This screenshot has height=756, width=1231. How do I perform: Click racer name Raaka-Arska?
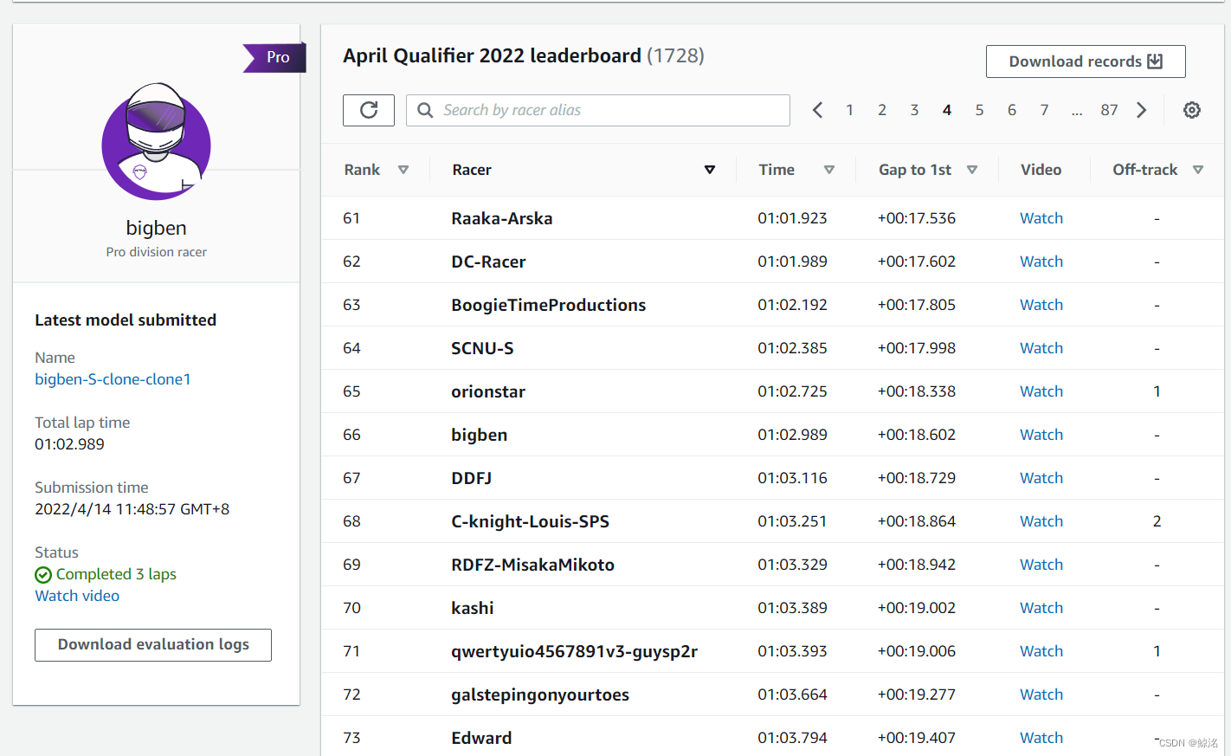502,218
